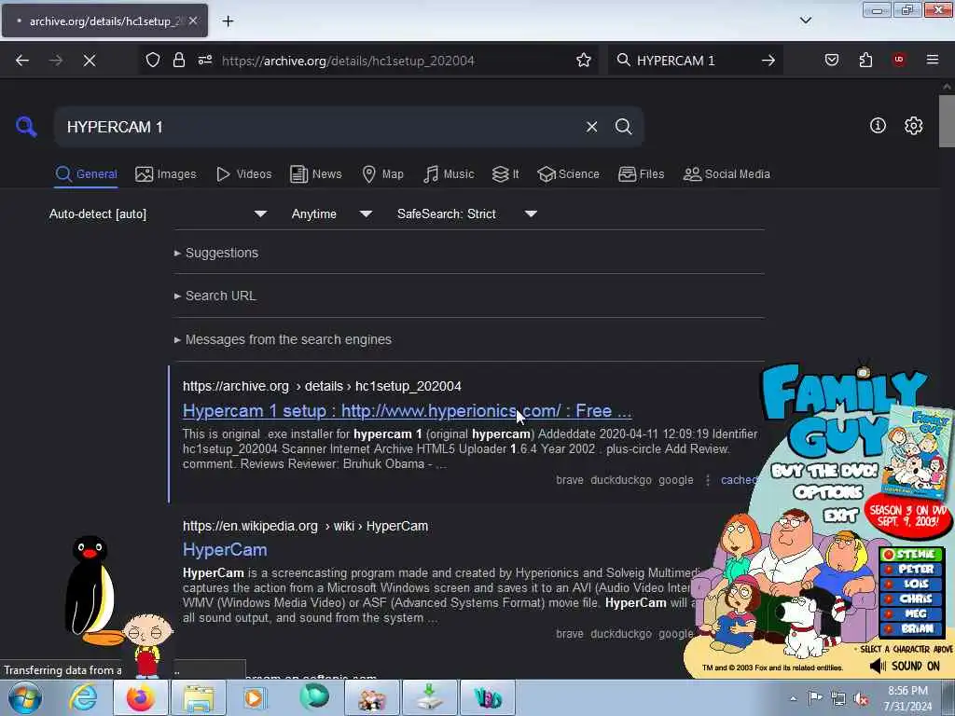Click BUY THE DVD! in Family Guy widget
Screen dimensions: 955x716
click(x=824, y=471)
